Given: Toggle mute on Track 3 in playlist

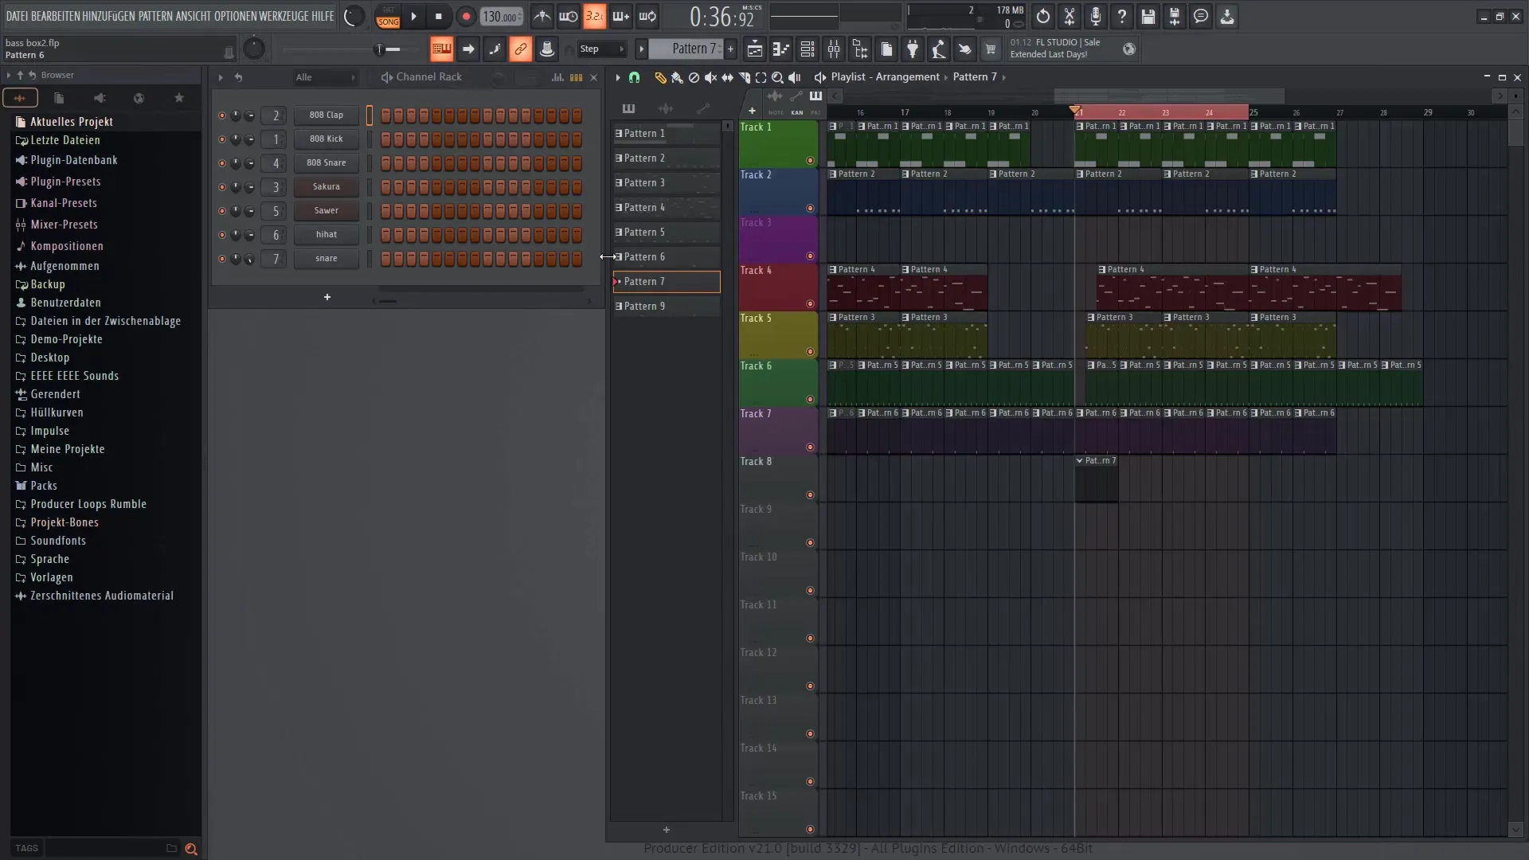Looking at the screenshot, I should point(810,256).
